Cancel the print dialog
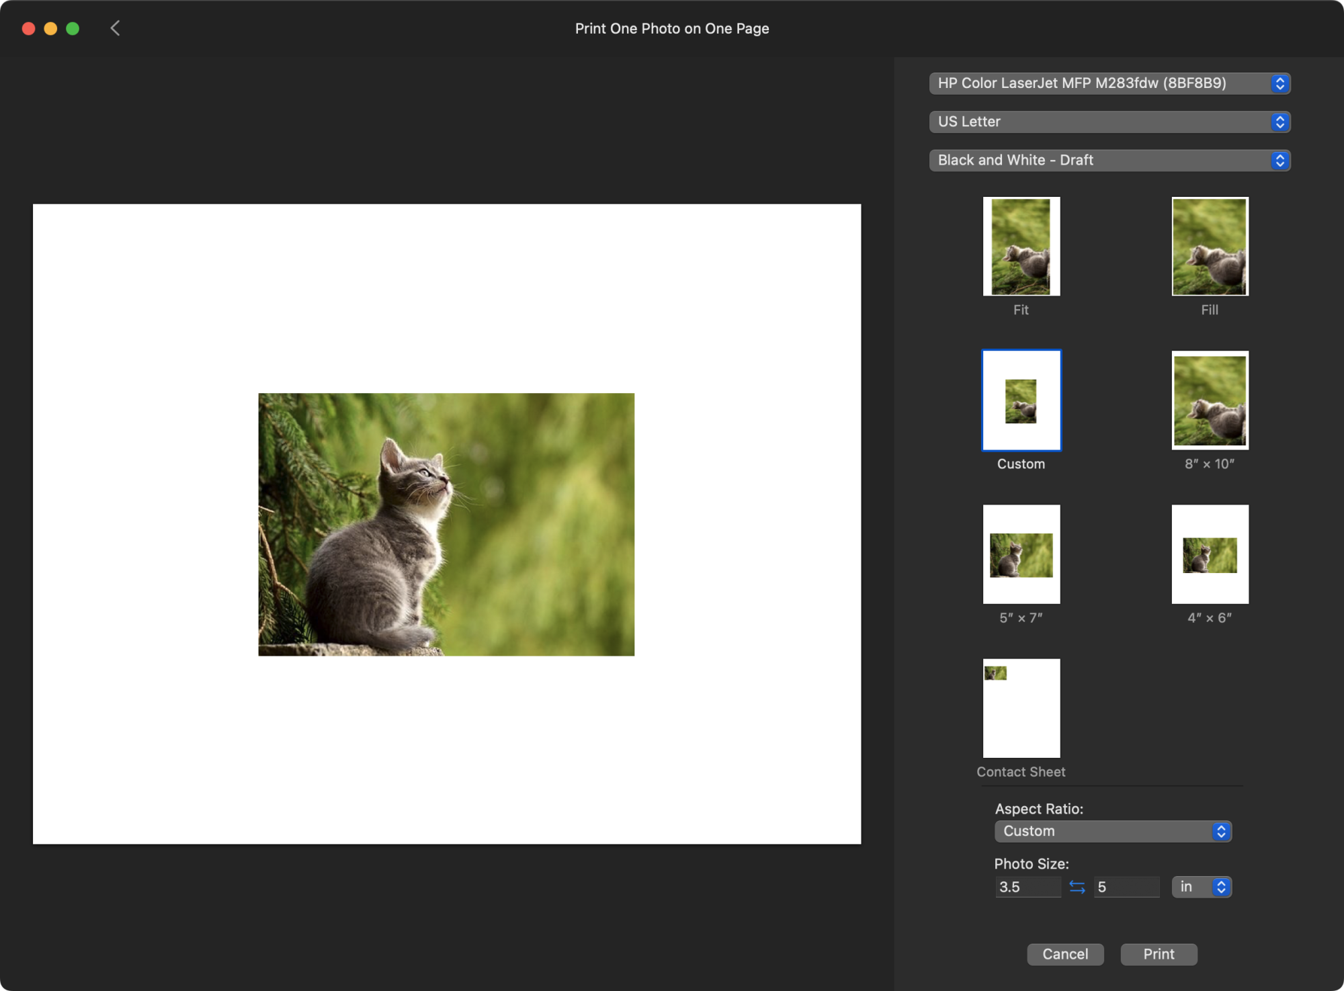1344x991 pixels. 1065,954
